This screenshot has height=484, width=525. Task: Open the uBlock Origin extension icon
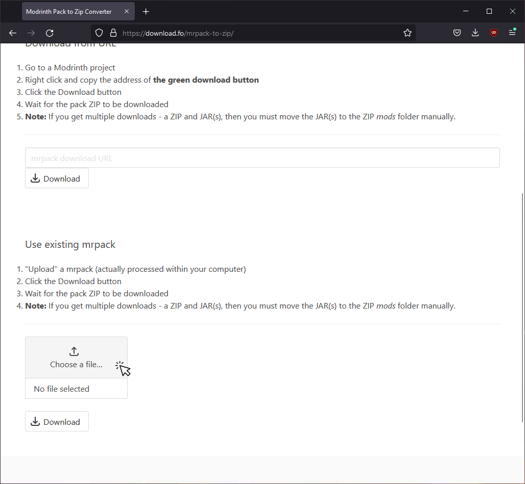[493, 33]
